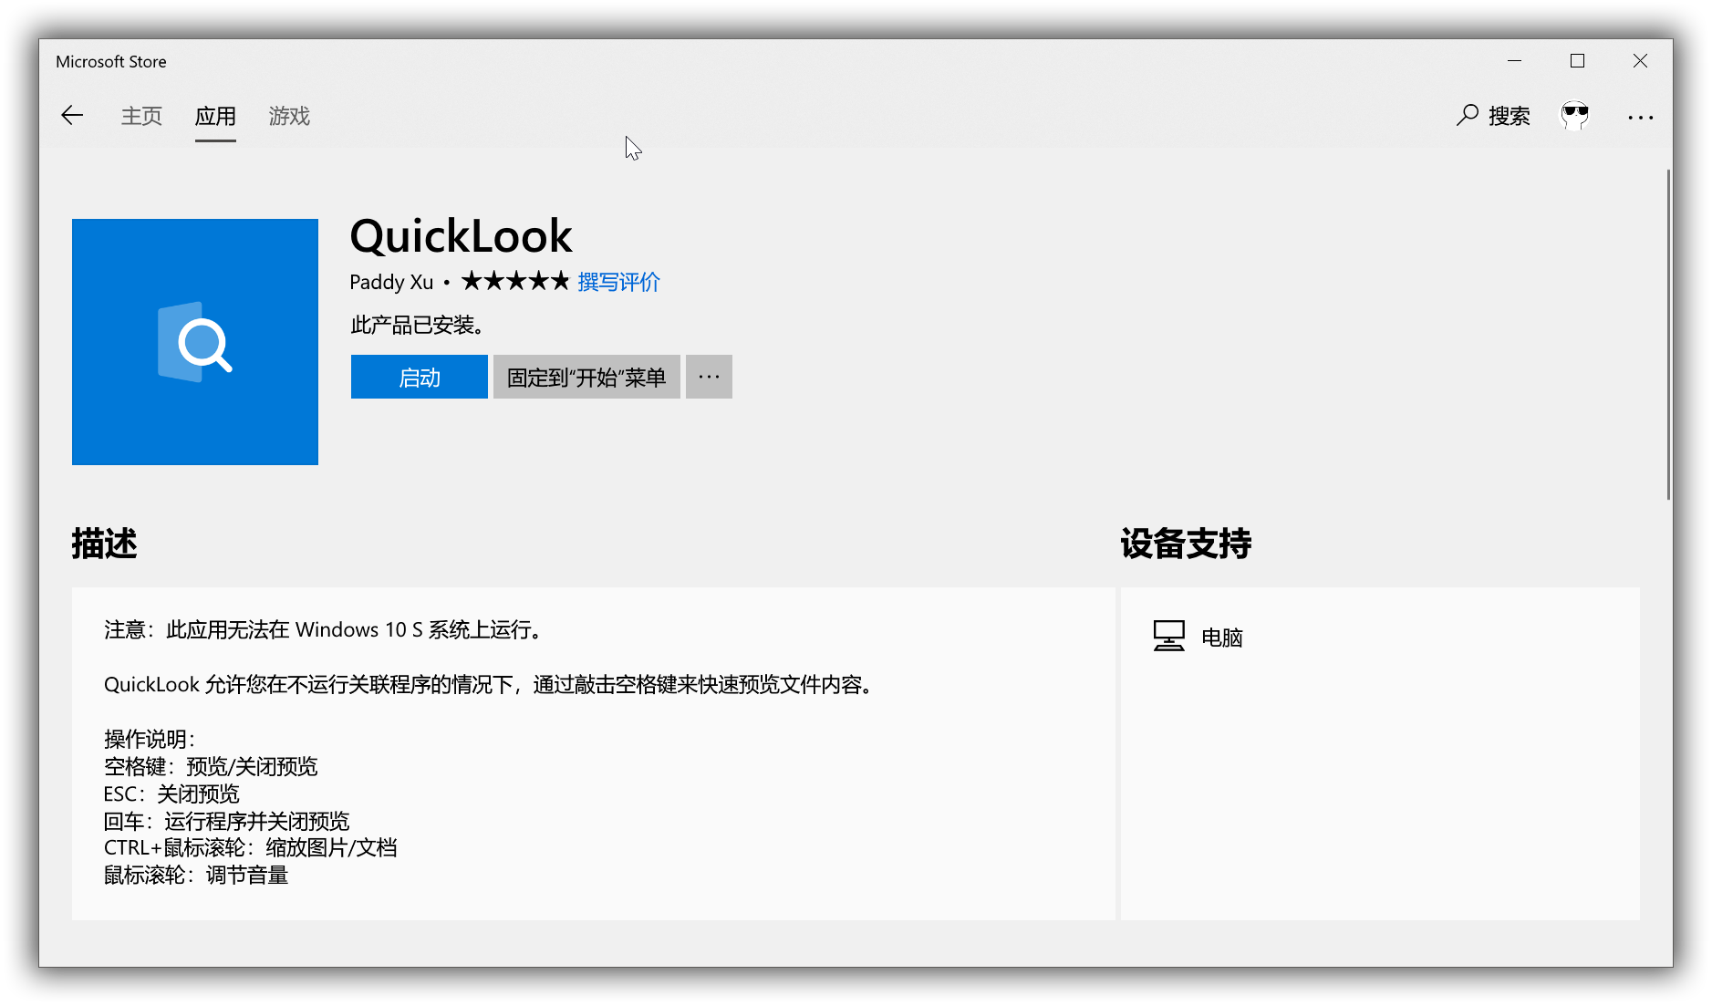Open more actions next to pin button
This screenshot has width=1712, height=1006.
point(709,377)
